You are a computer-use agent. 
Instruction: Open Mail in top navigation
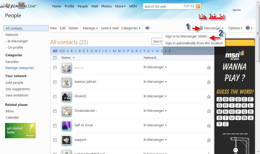point(95,6)
